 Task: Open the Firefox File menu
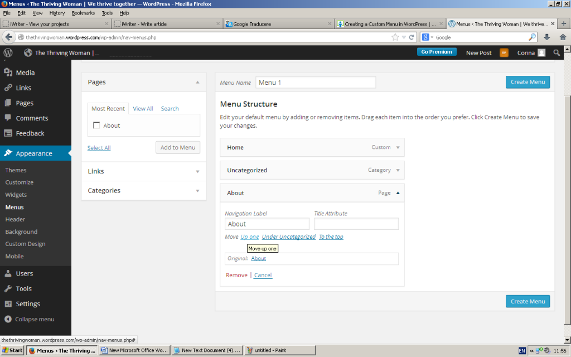7,13
